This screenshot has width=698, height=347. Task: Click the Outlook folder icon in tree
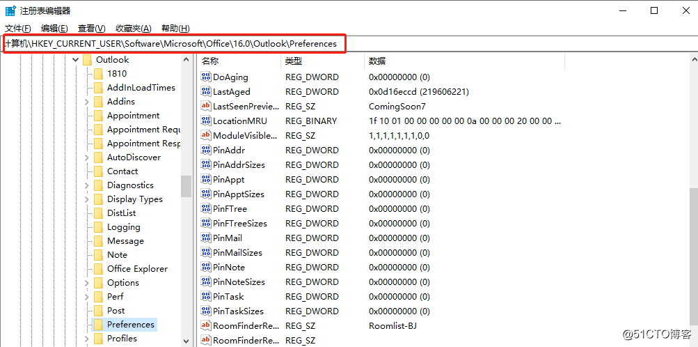[87, 60]
